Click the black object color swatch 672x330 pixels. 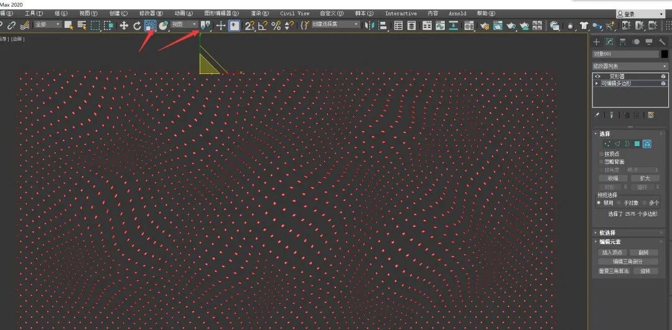(665, 54)
